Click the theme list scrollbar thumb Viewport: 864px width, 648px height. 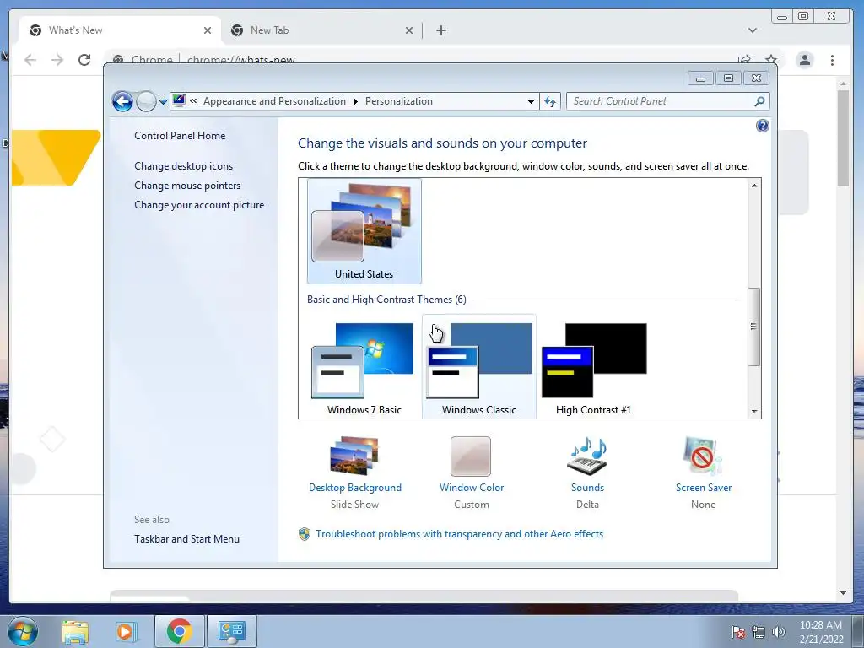tap(753, 327)
